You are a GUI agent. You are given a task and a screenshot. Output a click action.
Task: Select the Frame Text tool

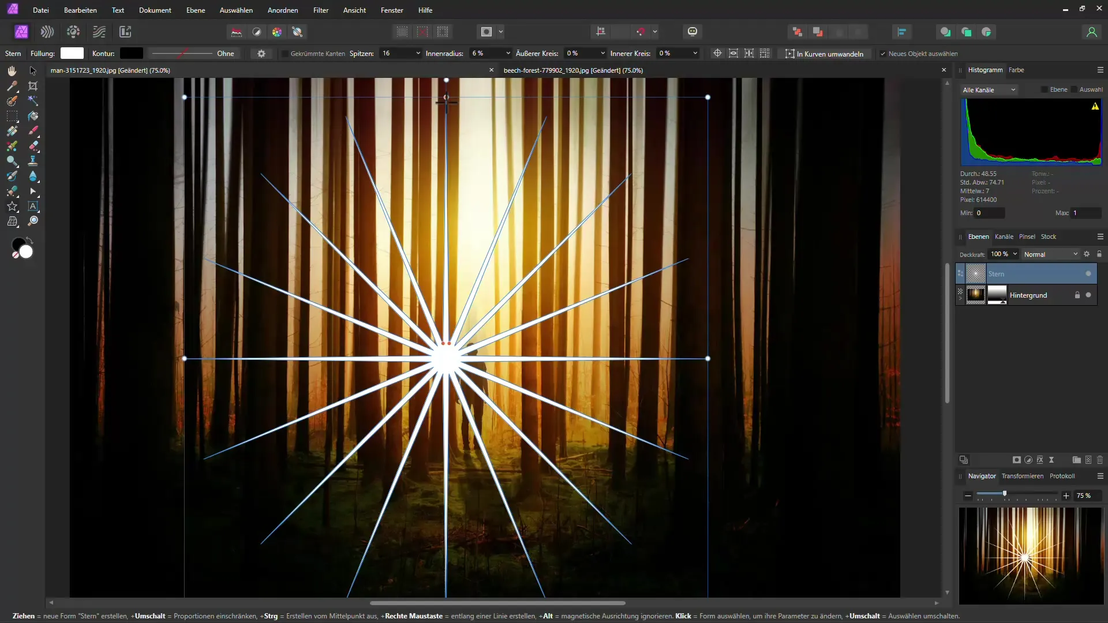click(x=33, y=207)
